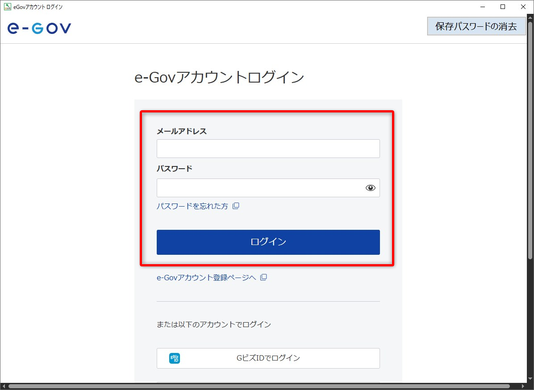
Task: Click the external-link icon beside e-Govアカウント登録ページへ
Action: (x=263, y=278)
